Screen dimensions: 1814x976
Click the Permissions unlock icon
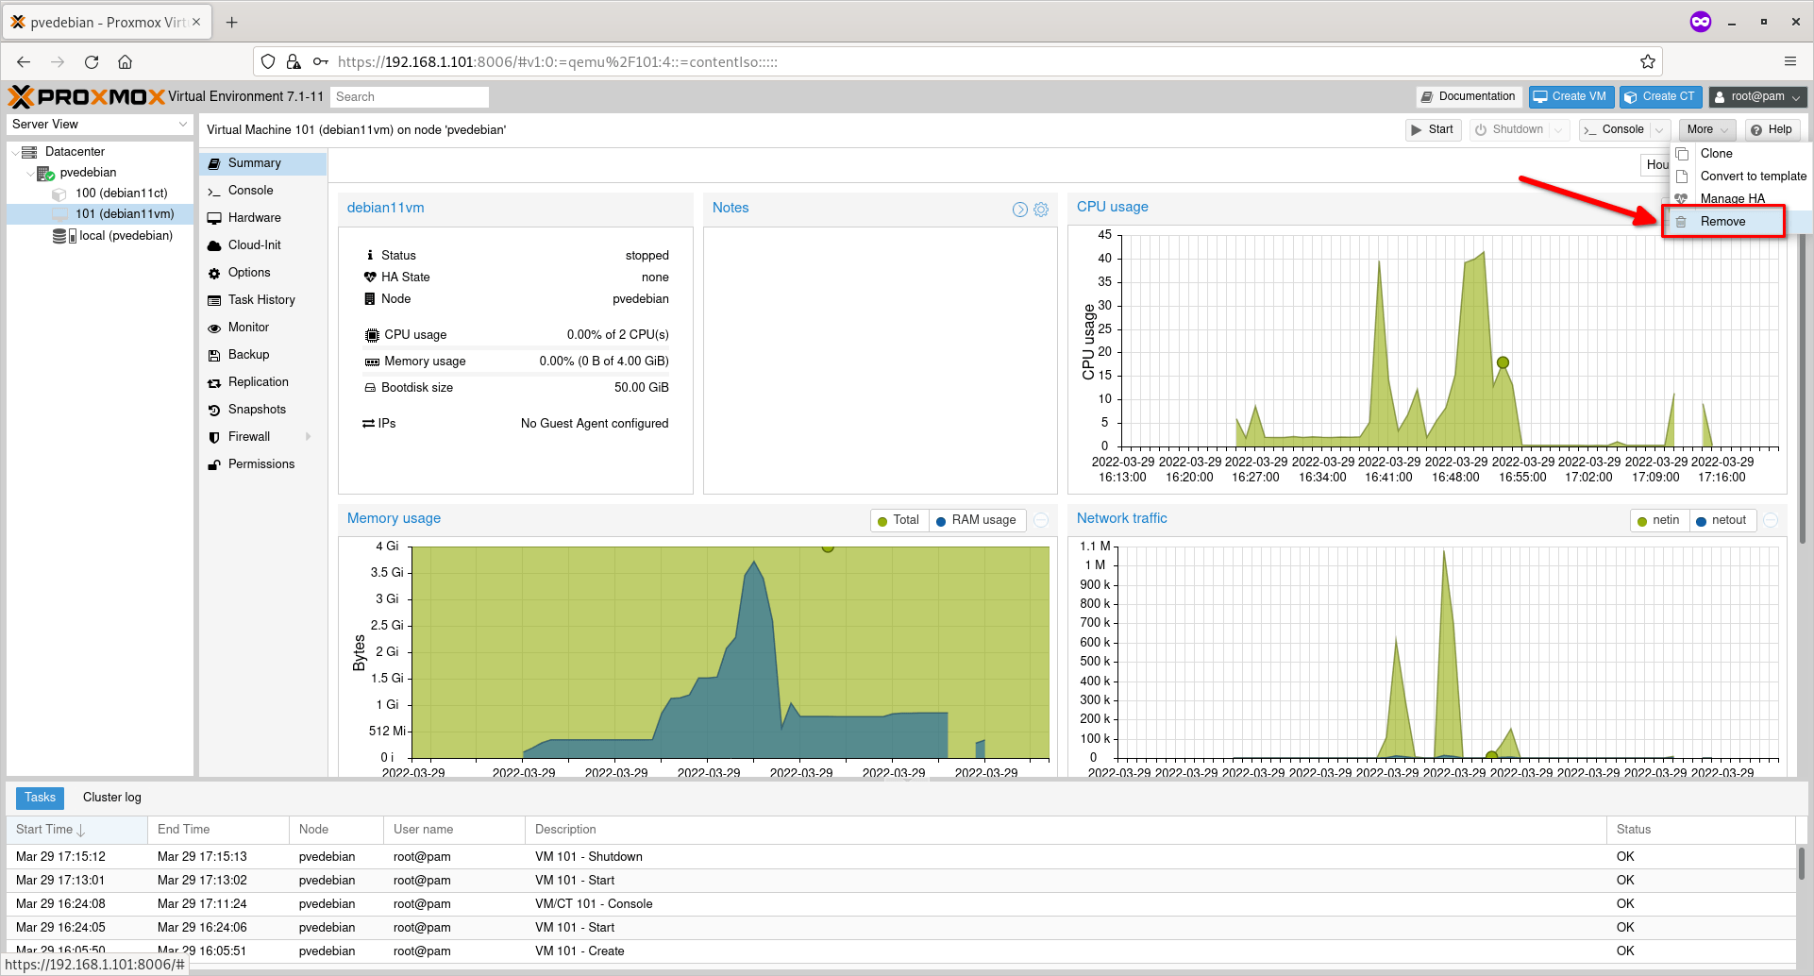[x=214, y=464]
